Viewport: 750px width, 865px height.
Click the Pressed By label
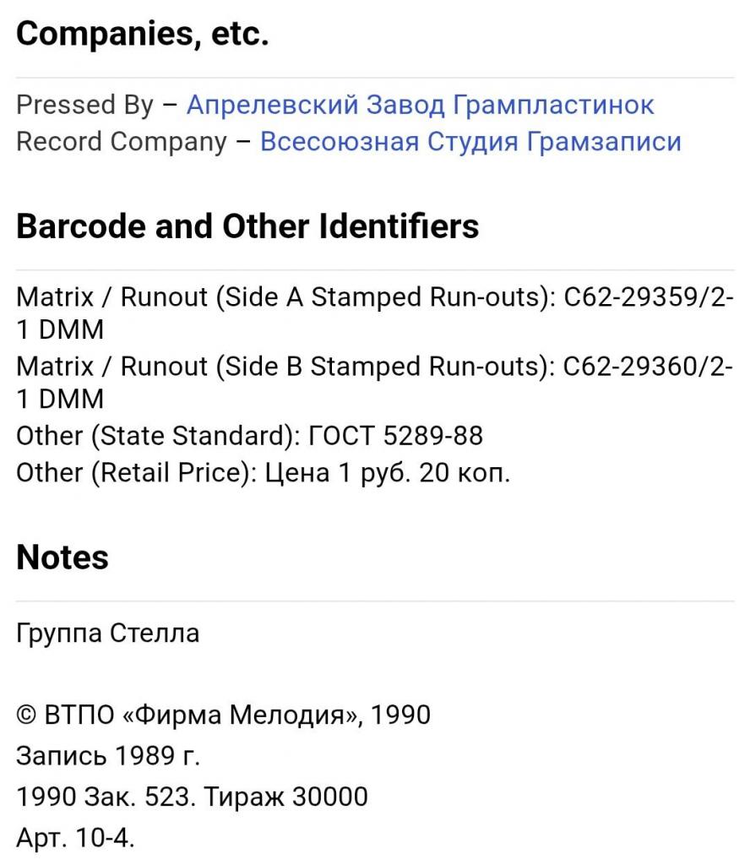point(85,105)
